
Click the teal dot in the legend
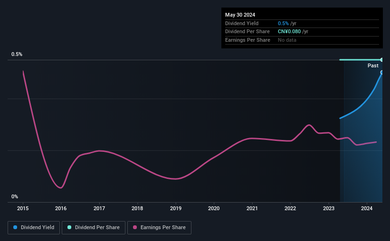69,228
